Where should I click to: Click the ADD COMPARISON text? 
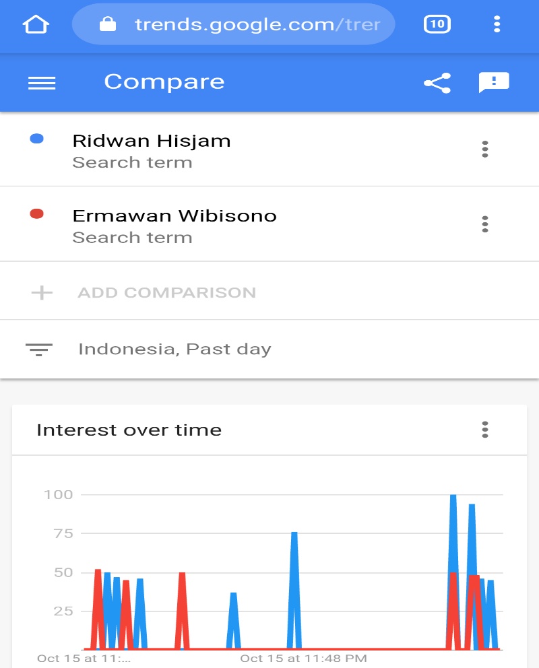tap(166, 293)
